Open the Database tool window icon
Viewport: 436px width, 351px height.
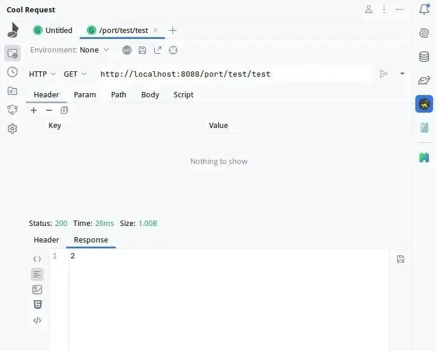click(x=424, y=57)
